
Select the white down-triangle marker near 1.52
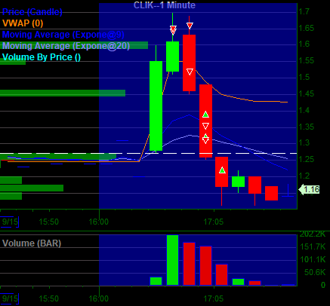190,72
